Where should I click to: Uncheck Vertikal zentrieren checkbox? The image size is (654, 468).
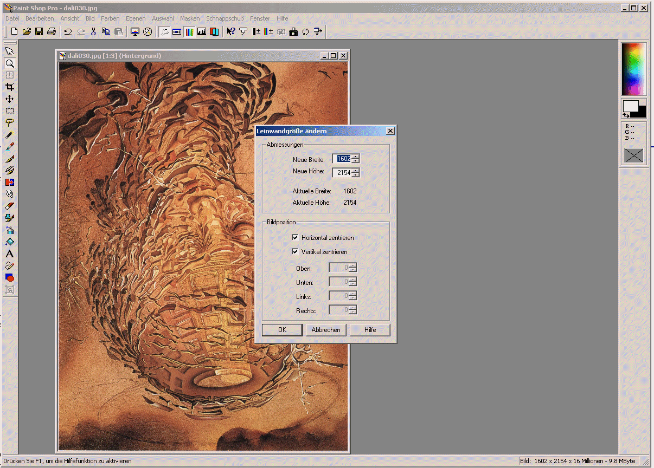click(295, 252)
